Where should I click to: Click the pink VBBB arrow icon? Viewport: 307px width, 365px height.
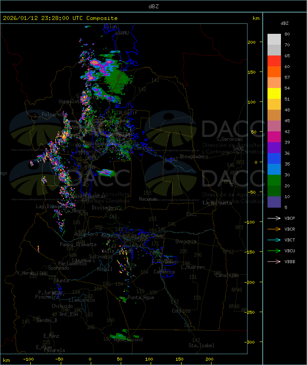pyautogui.click(x=274, y=261)
